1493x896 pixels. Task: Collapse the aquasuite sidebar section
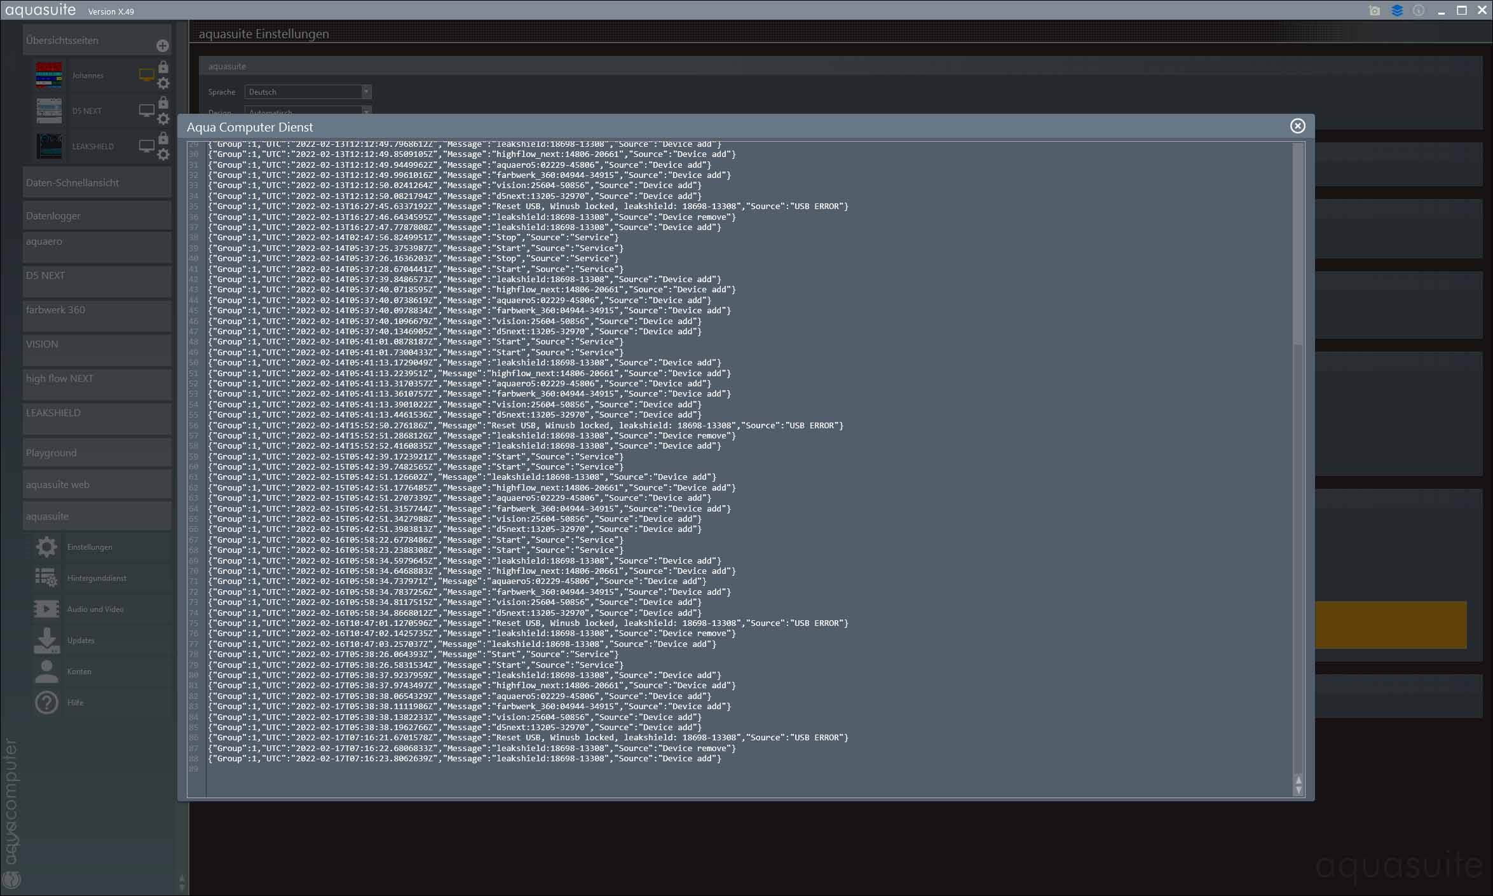pos(97,516)
